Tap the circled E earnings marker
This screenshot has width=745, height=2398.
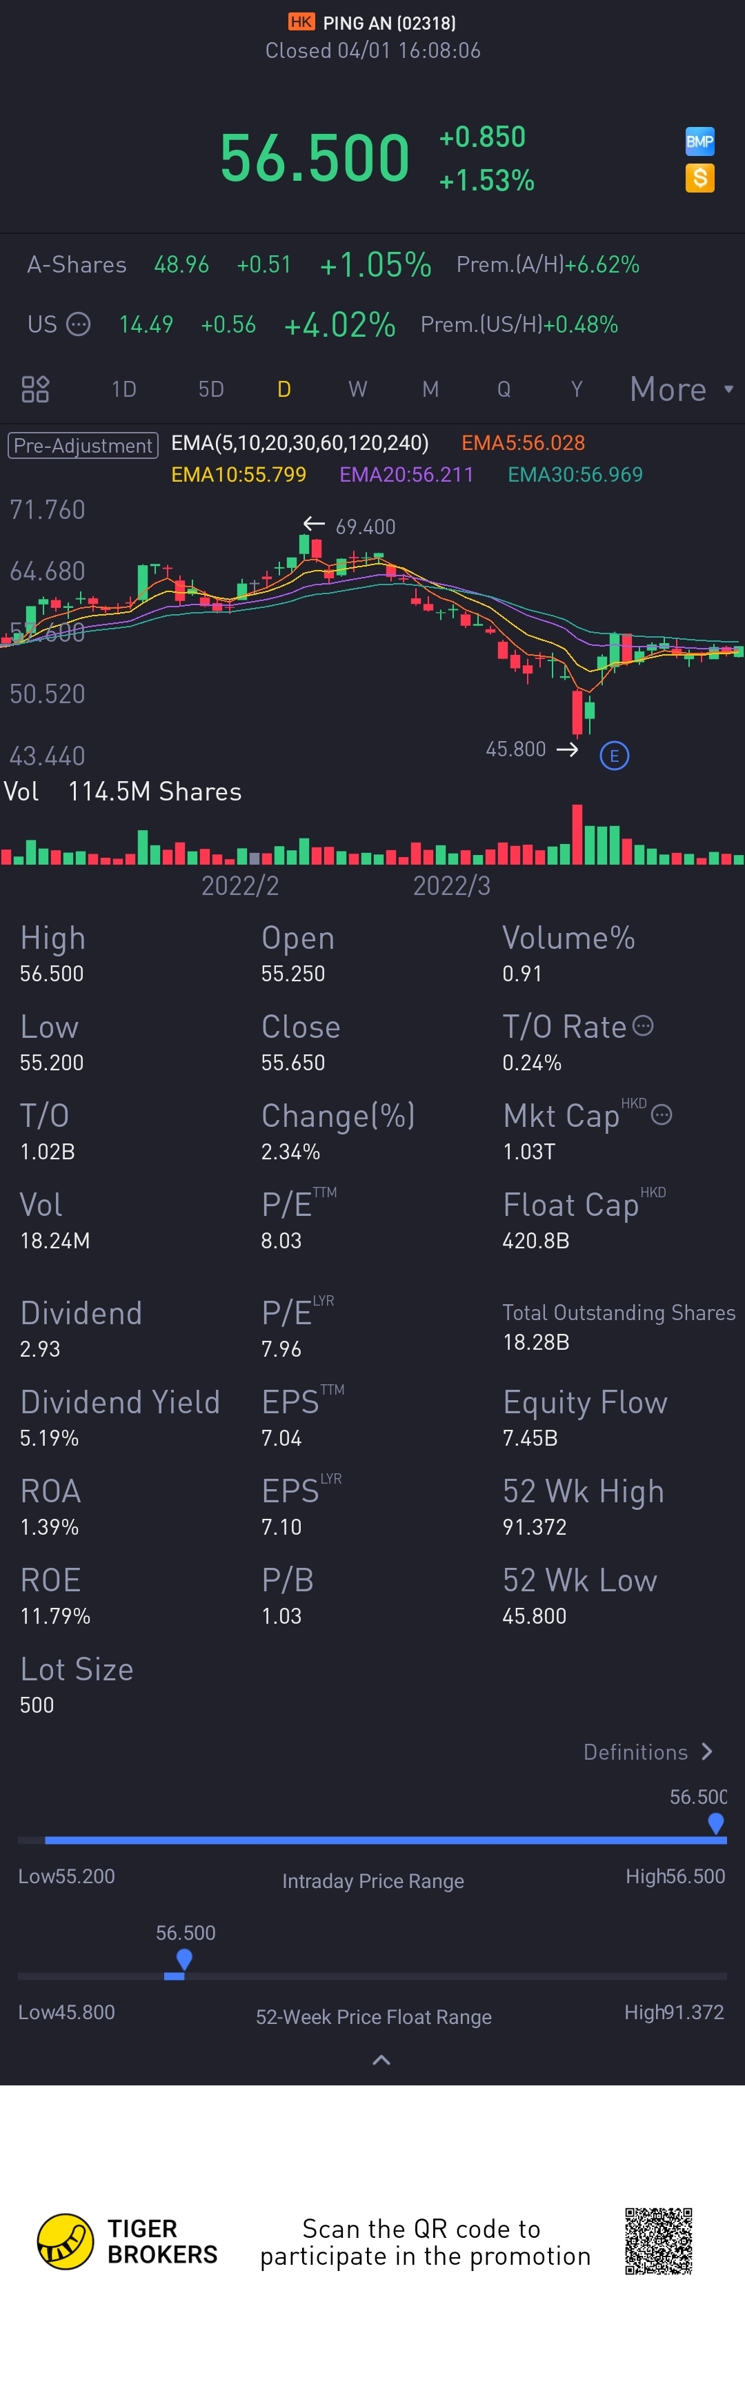point(614,756)
